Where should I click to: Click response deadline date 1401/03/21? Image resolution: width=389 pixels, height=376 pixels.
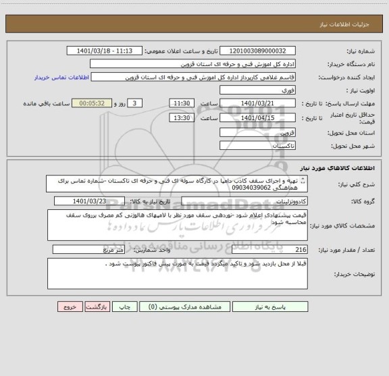[x=257, y=103]
